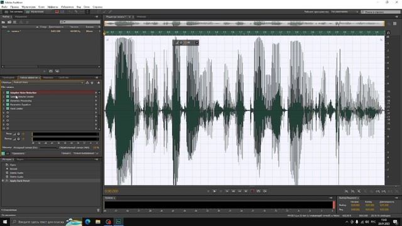Viewport: 402px width, 226px height.
Task: Click the loop icon at Files panel bottom
Action: coord(51,71)
